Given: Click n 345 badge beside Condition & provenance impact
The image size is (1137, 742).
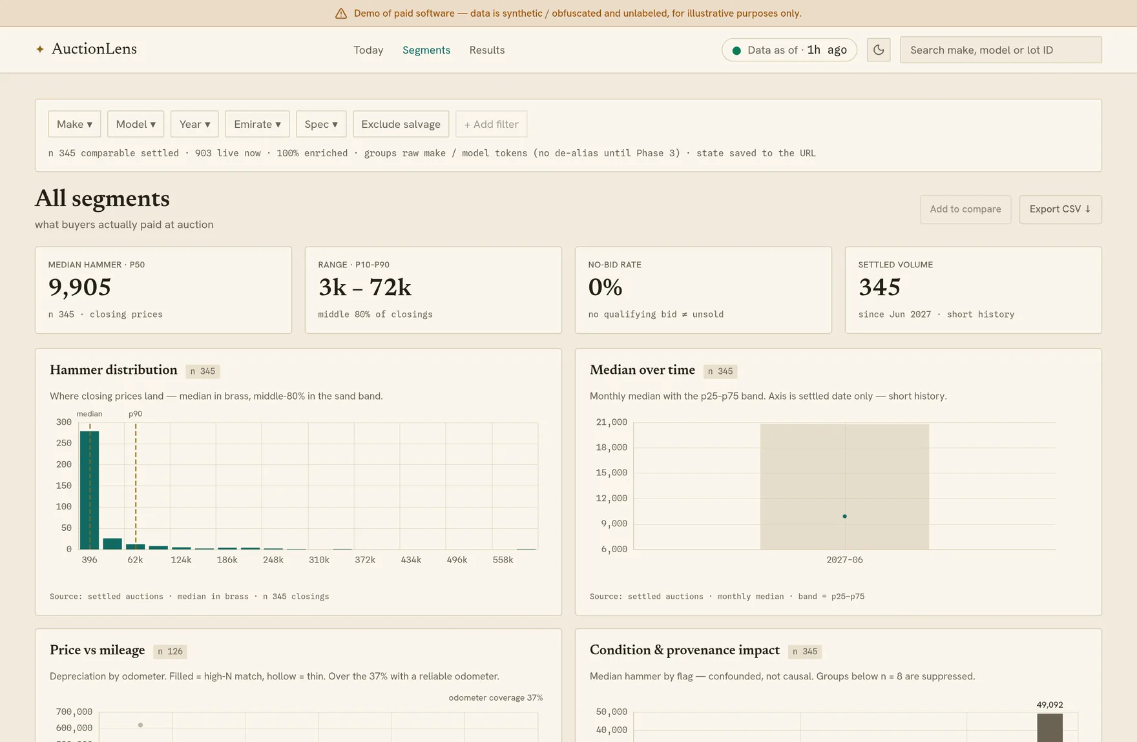Looking at the screenshot, I should tap(805, 652).
